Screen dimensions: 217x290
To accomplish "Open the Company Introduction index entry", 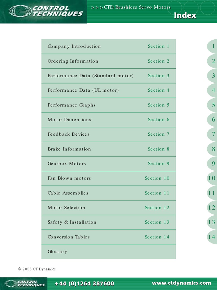I will pyautogui.click(x=74, y=46).
